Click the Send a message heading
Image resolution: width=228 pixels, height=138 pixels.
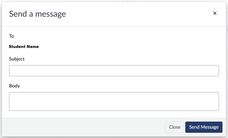point(37,14)
